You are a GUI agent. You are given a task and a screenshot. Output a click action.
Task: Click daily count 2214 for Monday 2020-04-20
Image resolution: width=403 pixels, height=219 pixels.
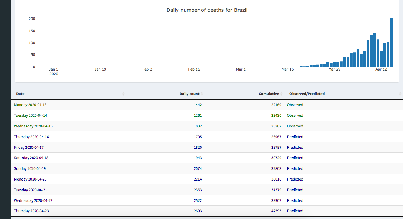197,179
